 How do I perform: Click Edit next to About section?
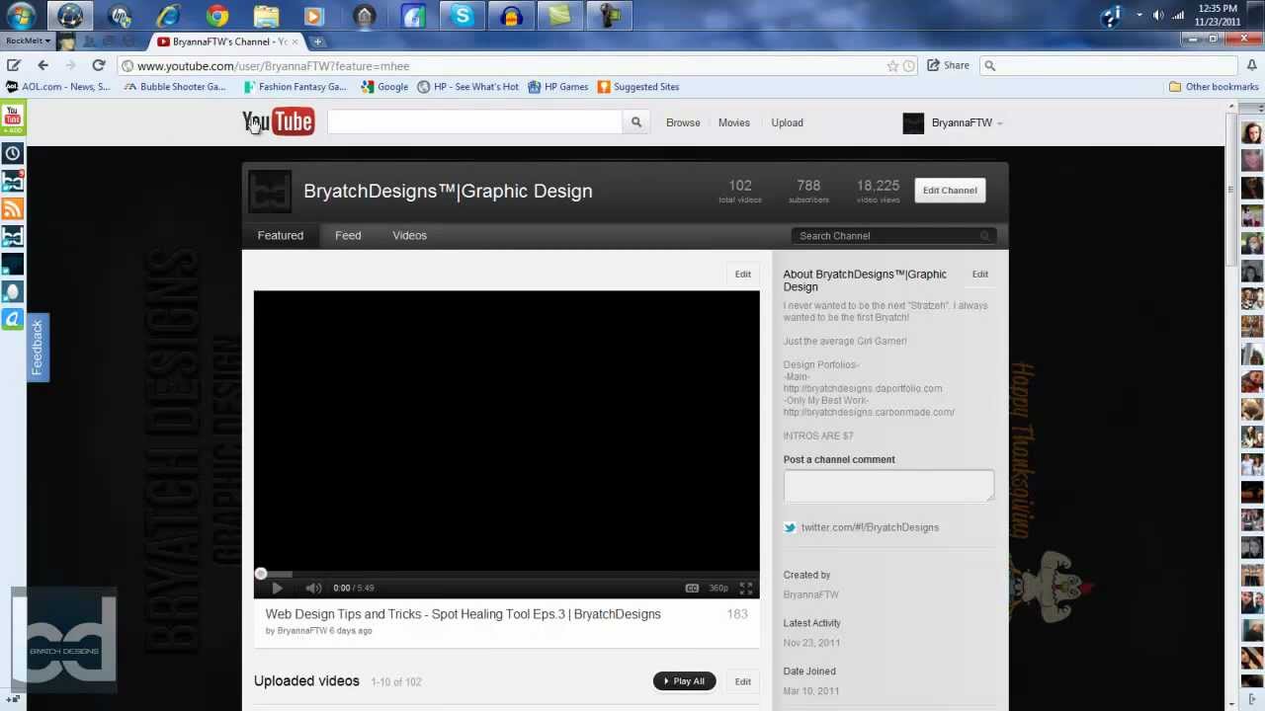(x=979, y=275)
